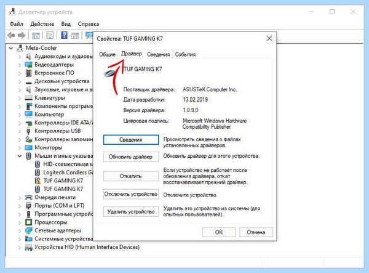Open the Файл menu
The image size is (369, 273).
tap(16, 24)
